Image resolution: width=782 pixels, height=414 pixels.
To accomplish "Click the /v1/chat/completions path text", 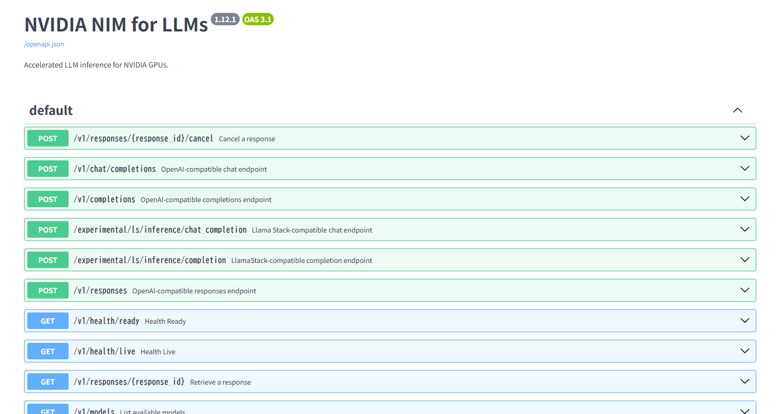I will point(114,169).
